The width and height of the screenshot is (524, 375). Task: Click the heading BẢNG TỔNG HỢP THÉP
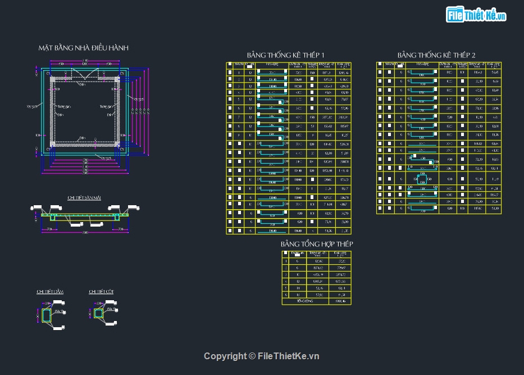click(x=317, y=244)
